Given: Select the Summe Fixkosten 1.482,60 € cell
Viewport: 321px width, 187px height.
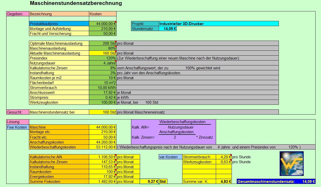Looking at the screenshot, I should point(103,182).
